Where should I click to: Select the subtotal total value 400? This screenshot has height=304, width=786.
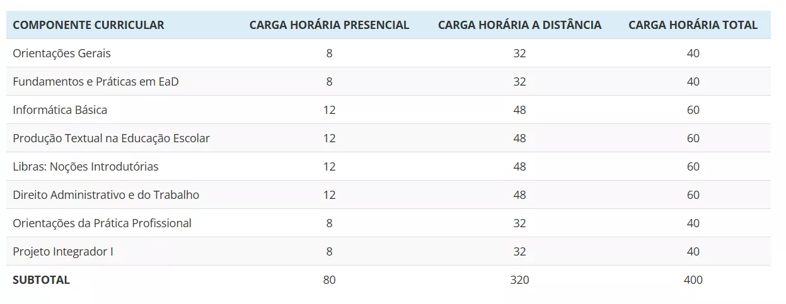pos(693,280)
